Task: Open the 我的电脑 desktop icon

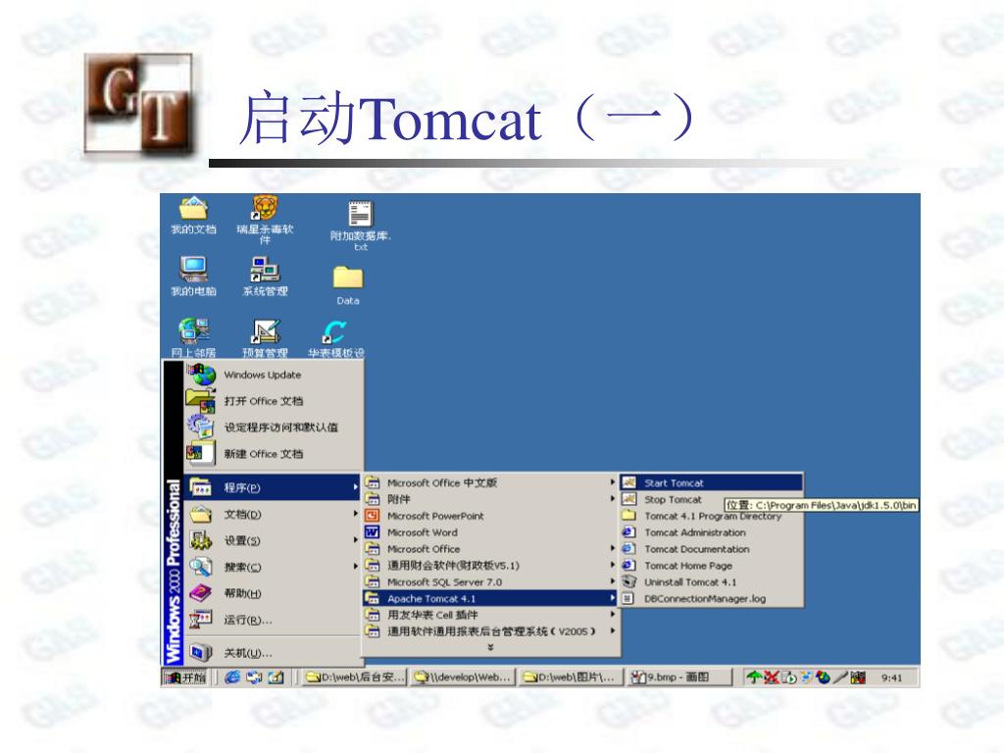Action: (193, 276)
